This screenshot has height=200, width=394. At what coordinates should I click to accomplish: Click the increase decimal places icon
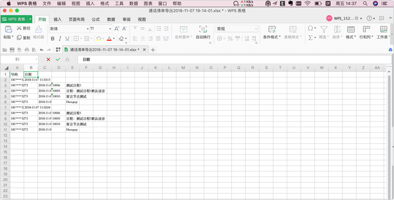247,38
